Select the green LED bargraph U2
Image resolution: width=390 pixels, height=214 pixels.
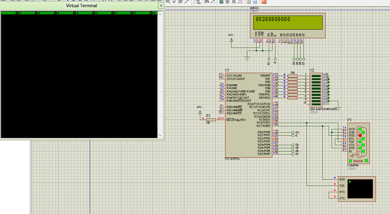(316, 90)
